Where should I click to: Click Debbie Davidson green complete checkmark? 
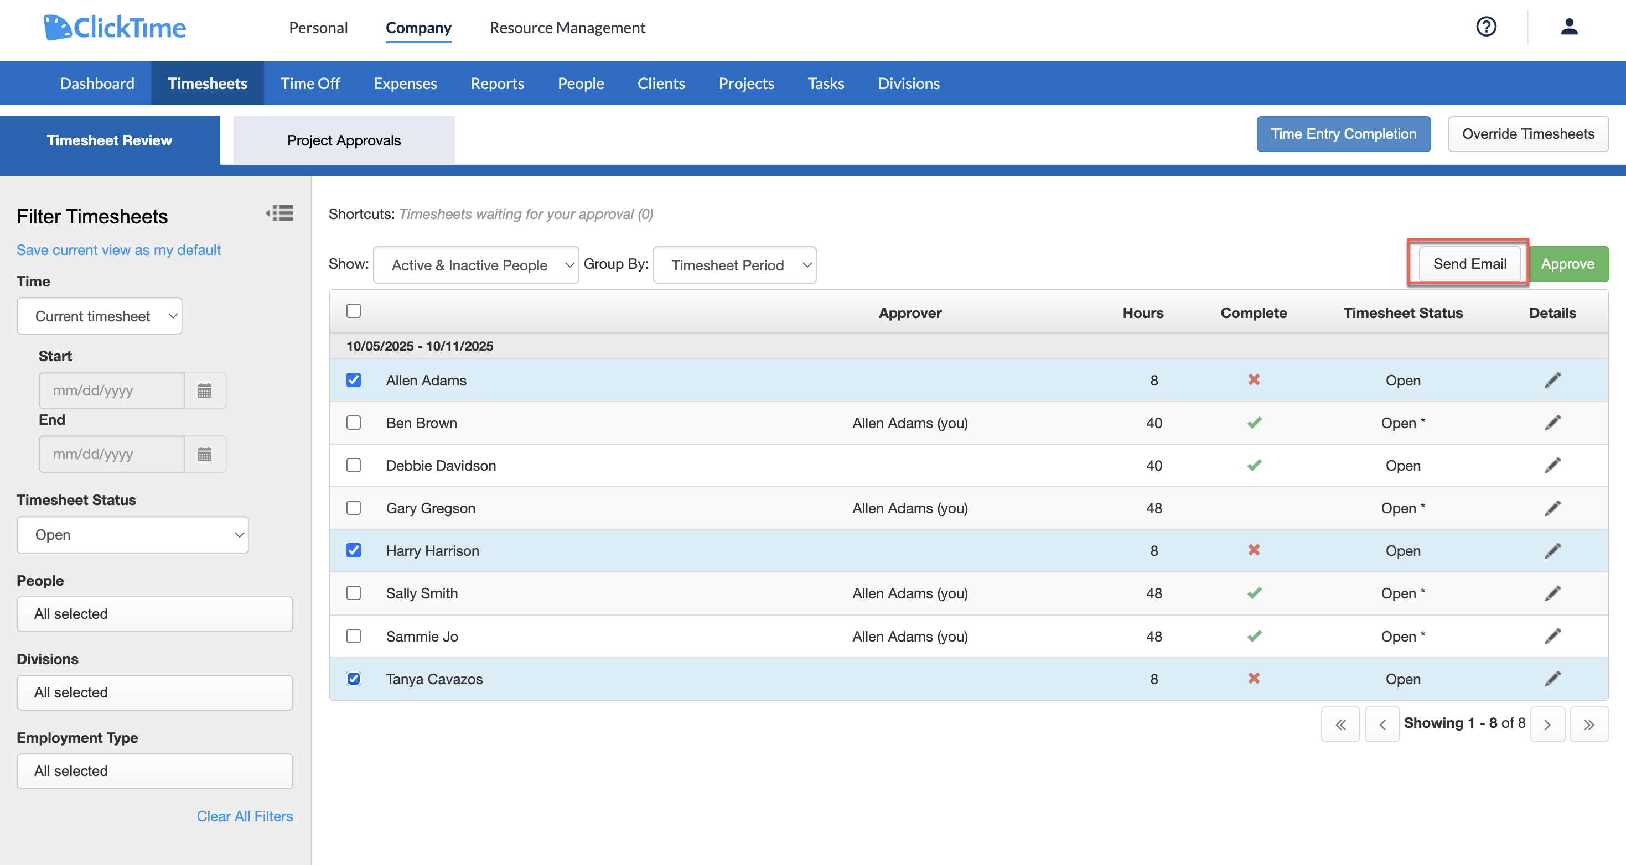tap(1254, 466)
